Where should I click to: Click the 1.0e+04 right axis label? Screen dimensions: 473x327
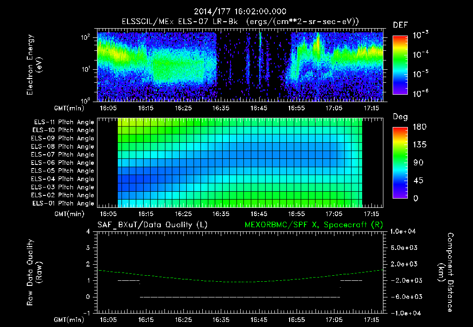403,232
